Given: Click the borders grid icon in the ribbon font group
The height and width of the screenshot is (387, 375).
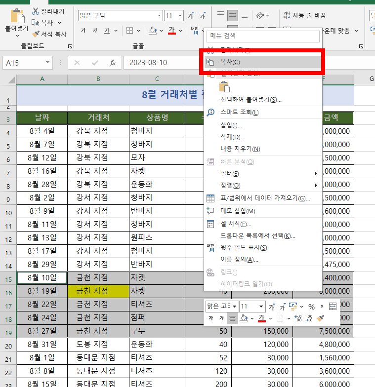Looking at the screenshot, I should click(129, 31).
